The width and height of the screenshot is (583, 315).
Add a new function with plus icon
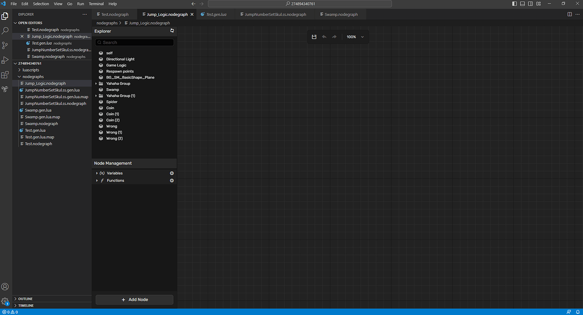click(x=172, y=181)
